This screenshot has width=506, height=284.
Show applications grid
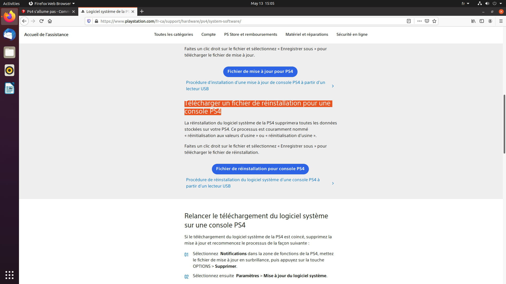coord(9,275)
